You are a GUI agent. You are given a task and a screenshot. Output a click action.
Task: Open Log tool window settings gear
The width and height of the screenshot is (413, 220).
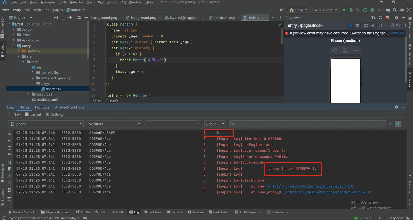[396, 107]
